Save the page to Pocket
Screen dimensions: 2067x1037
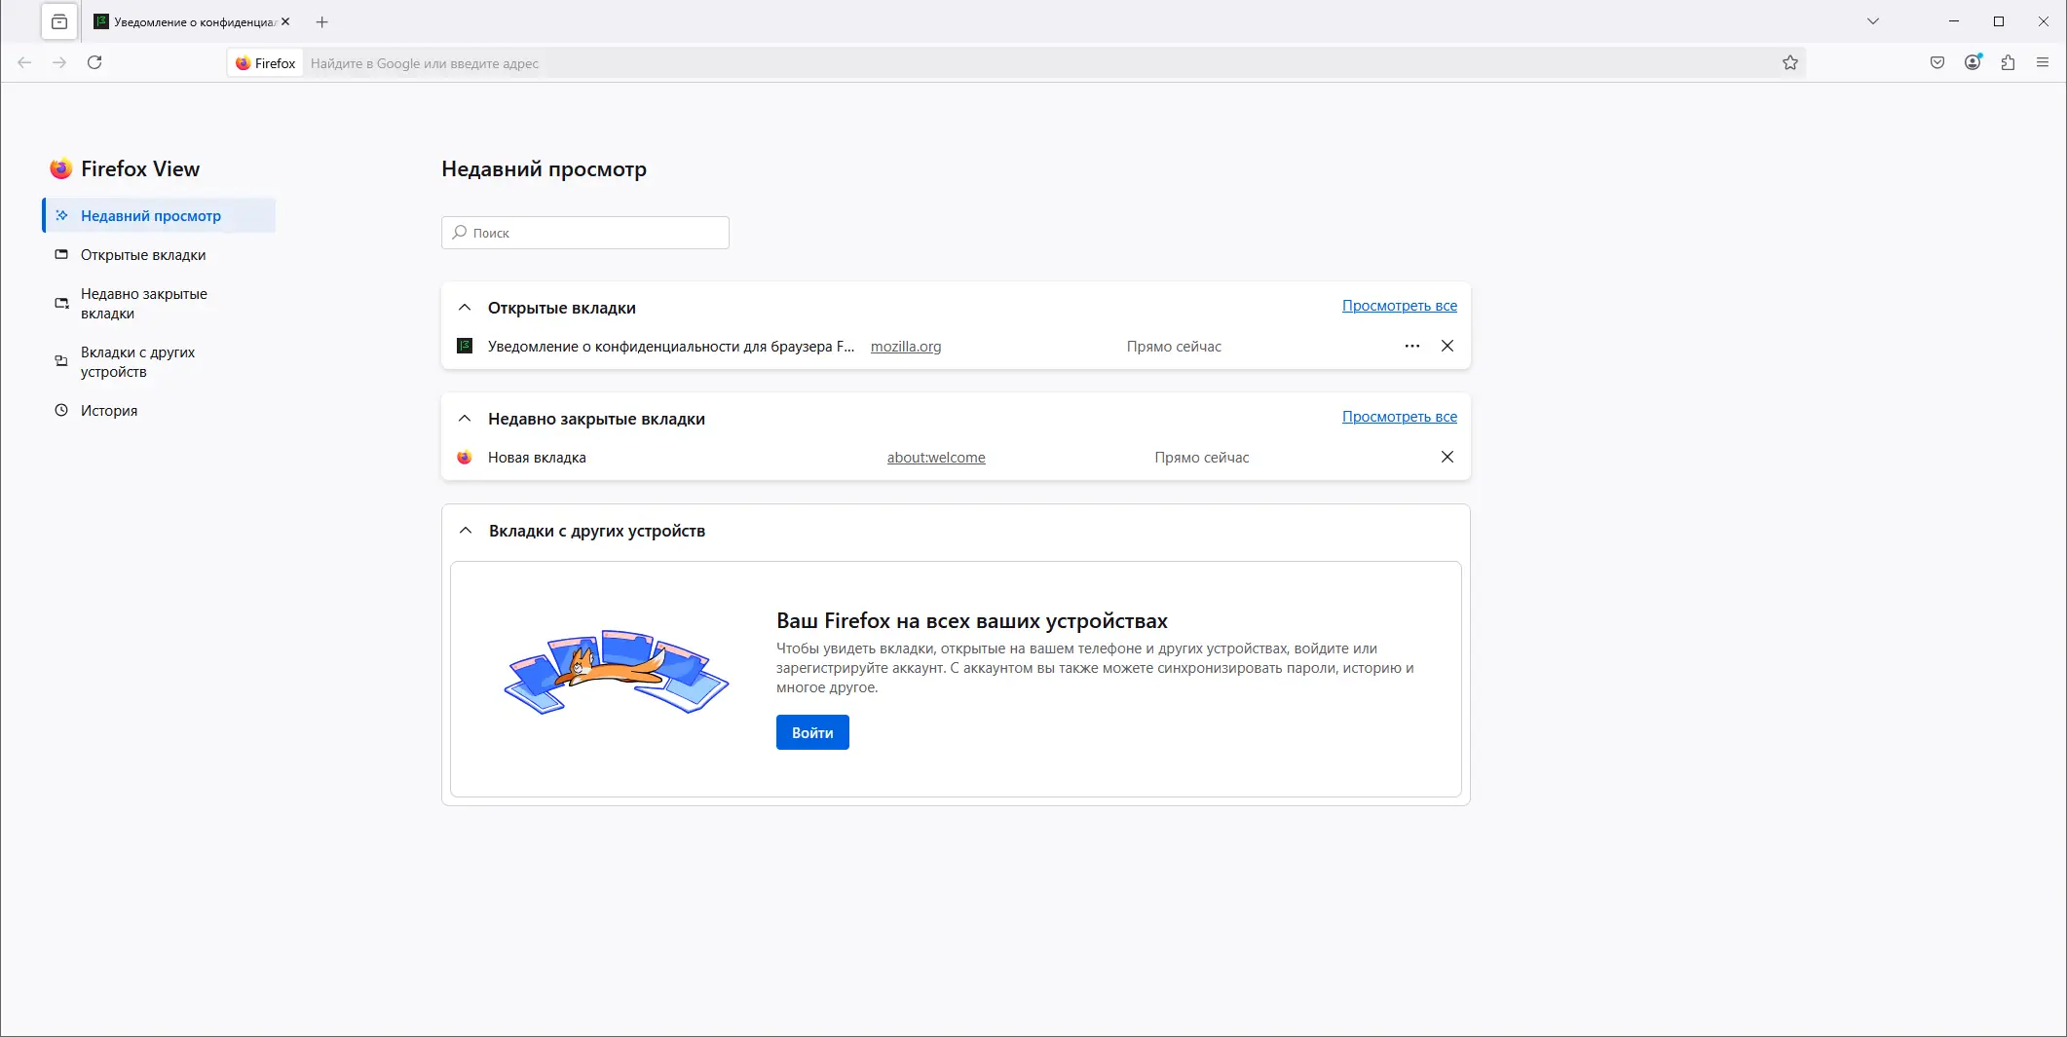pos(1936,62)
